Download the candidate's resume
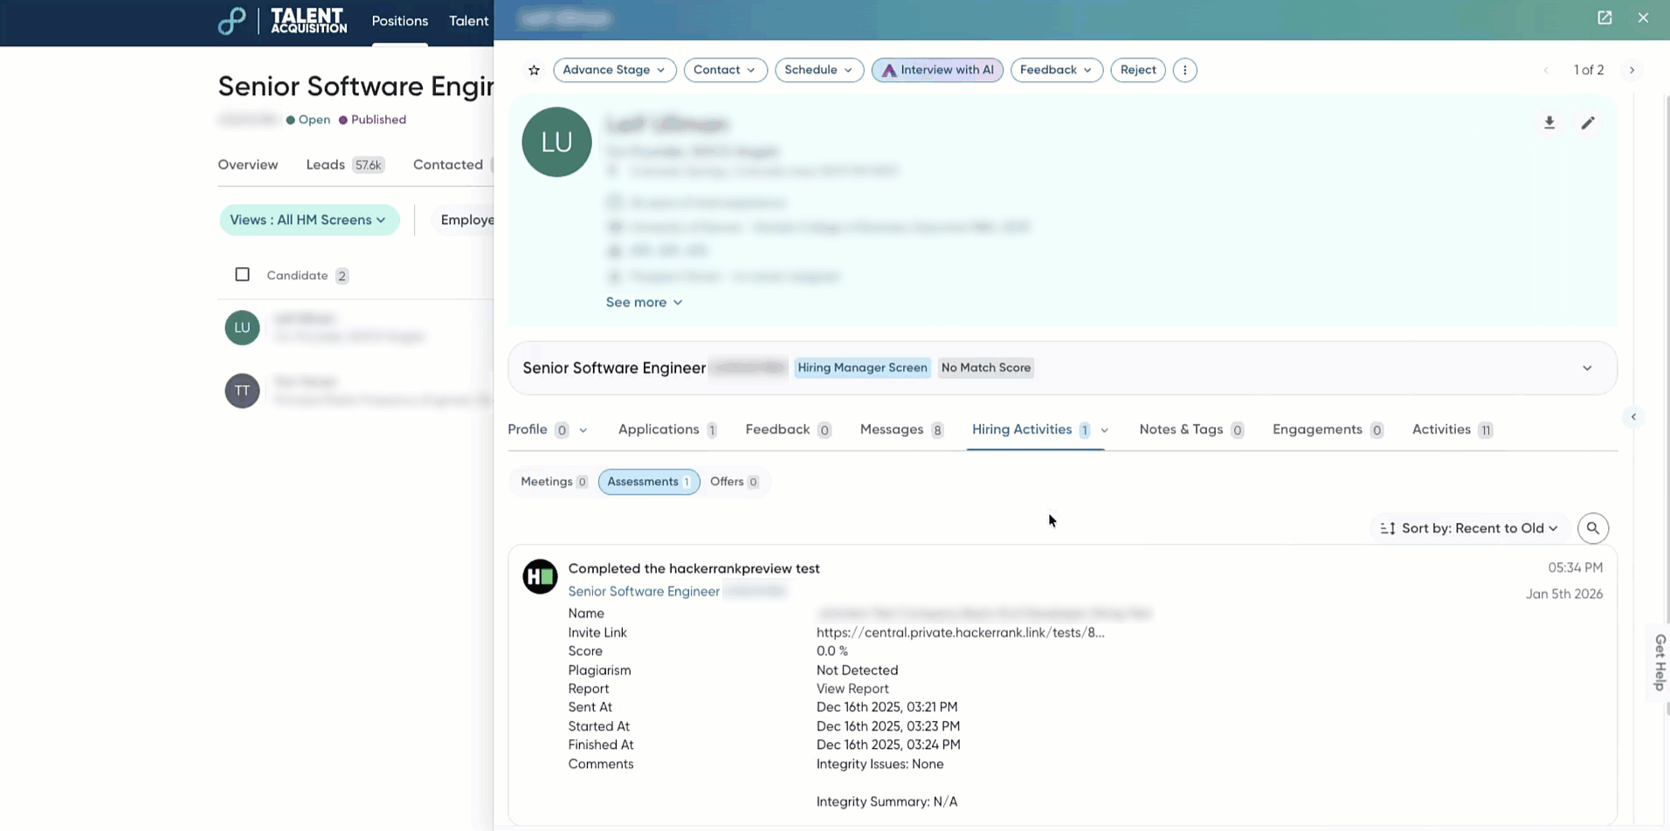 tap(1550, 122)
